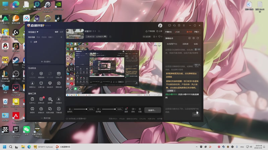
Task: Open 星海任务 with red badge
Action: [x=41, y=100]
